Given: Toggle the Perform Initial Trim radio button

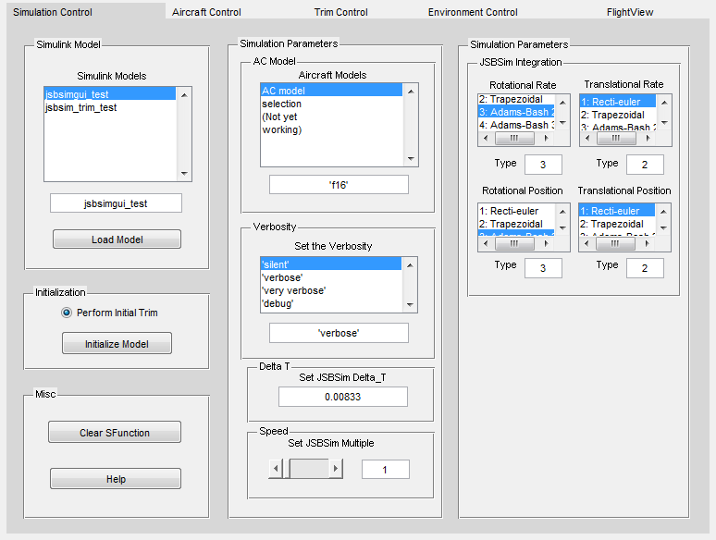Looking at the screenshot, I should [x=67, y=313].
